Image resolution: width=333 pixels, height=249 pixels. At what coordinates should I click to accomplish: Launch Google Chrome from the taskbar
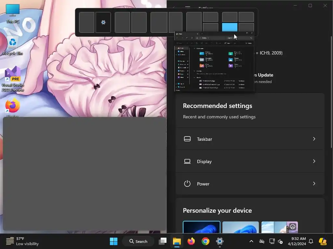tap(206, 241)
